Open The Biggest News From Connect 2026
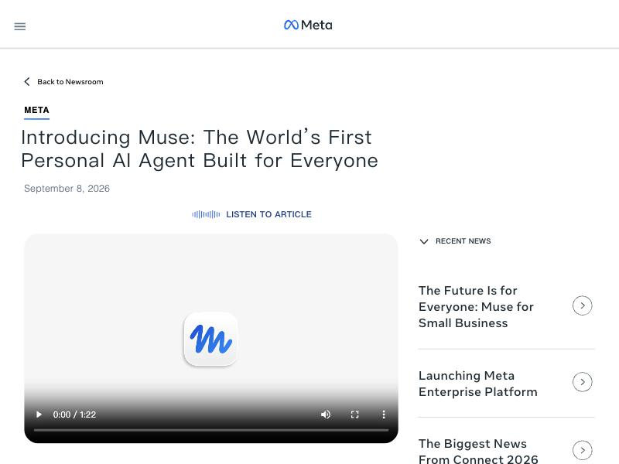 [478, 451]
